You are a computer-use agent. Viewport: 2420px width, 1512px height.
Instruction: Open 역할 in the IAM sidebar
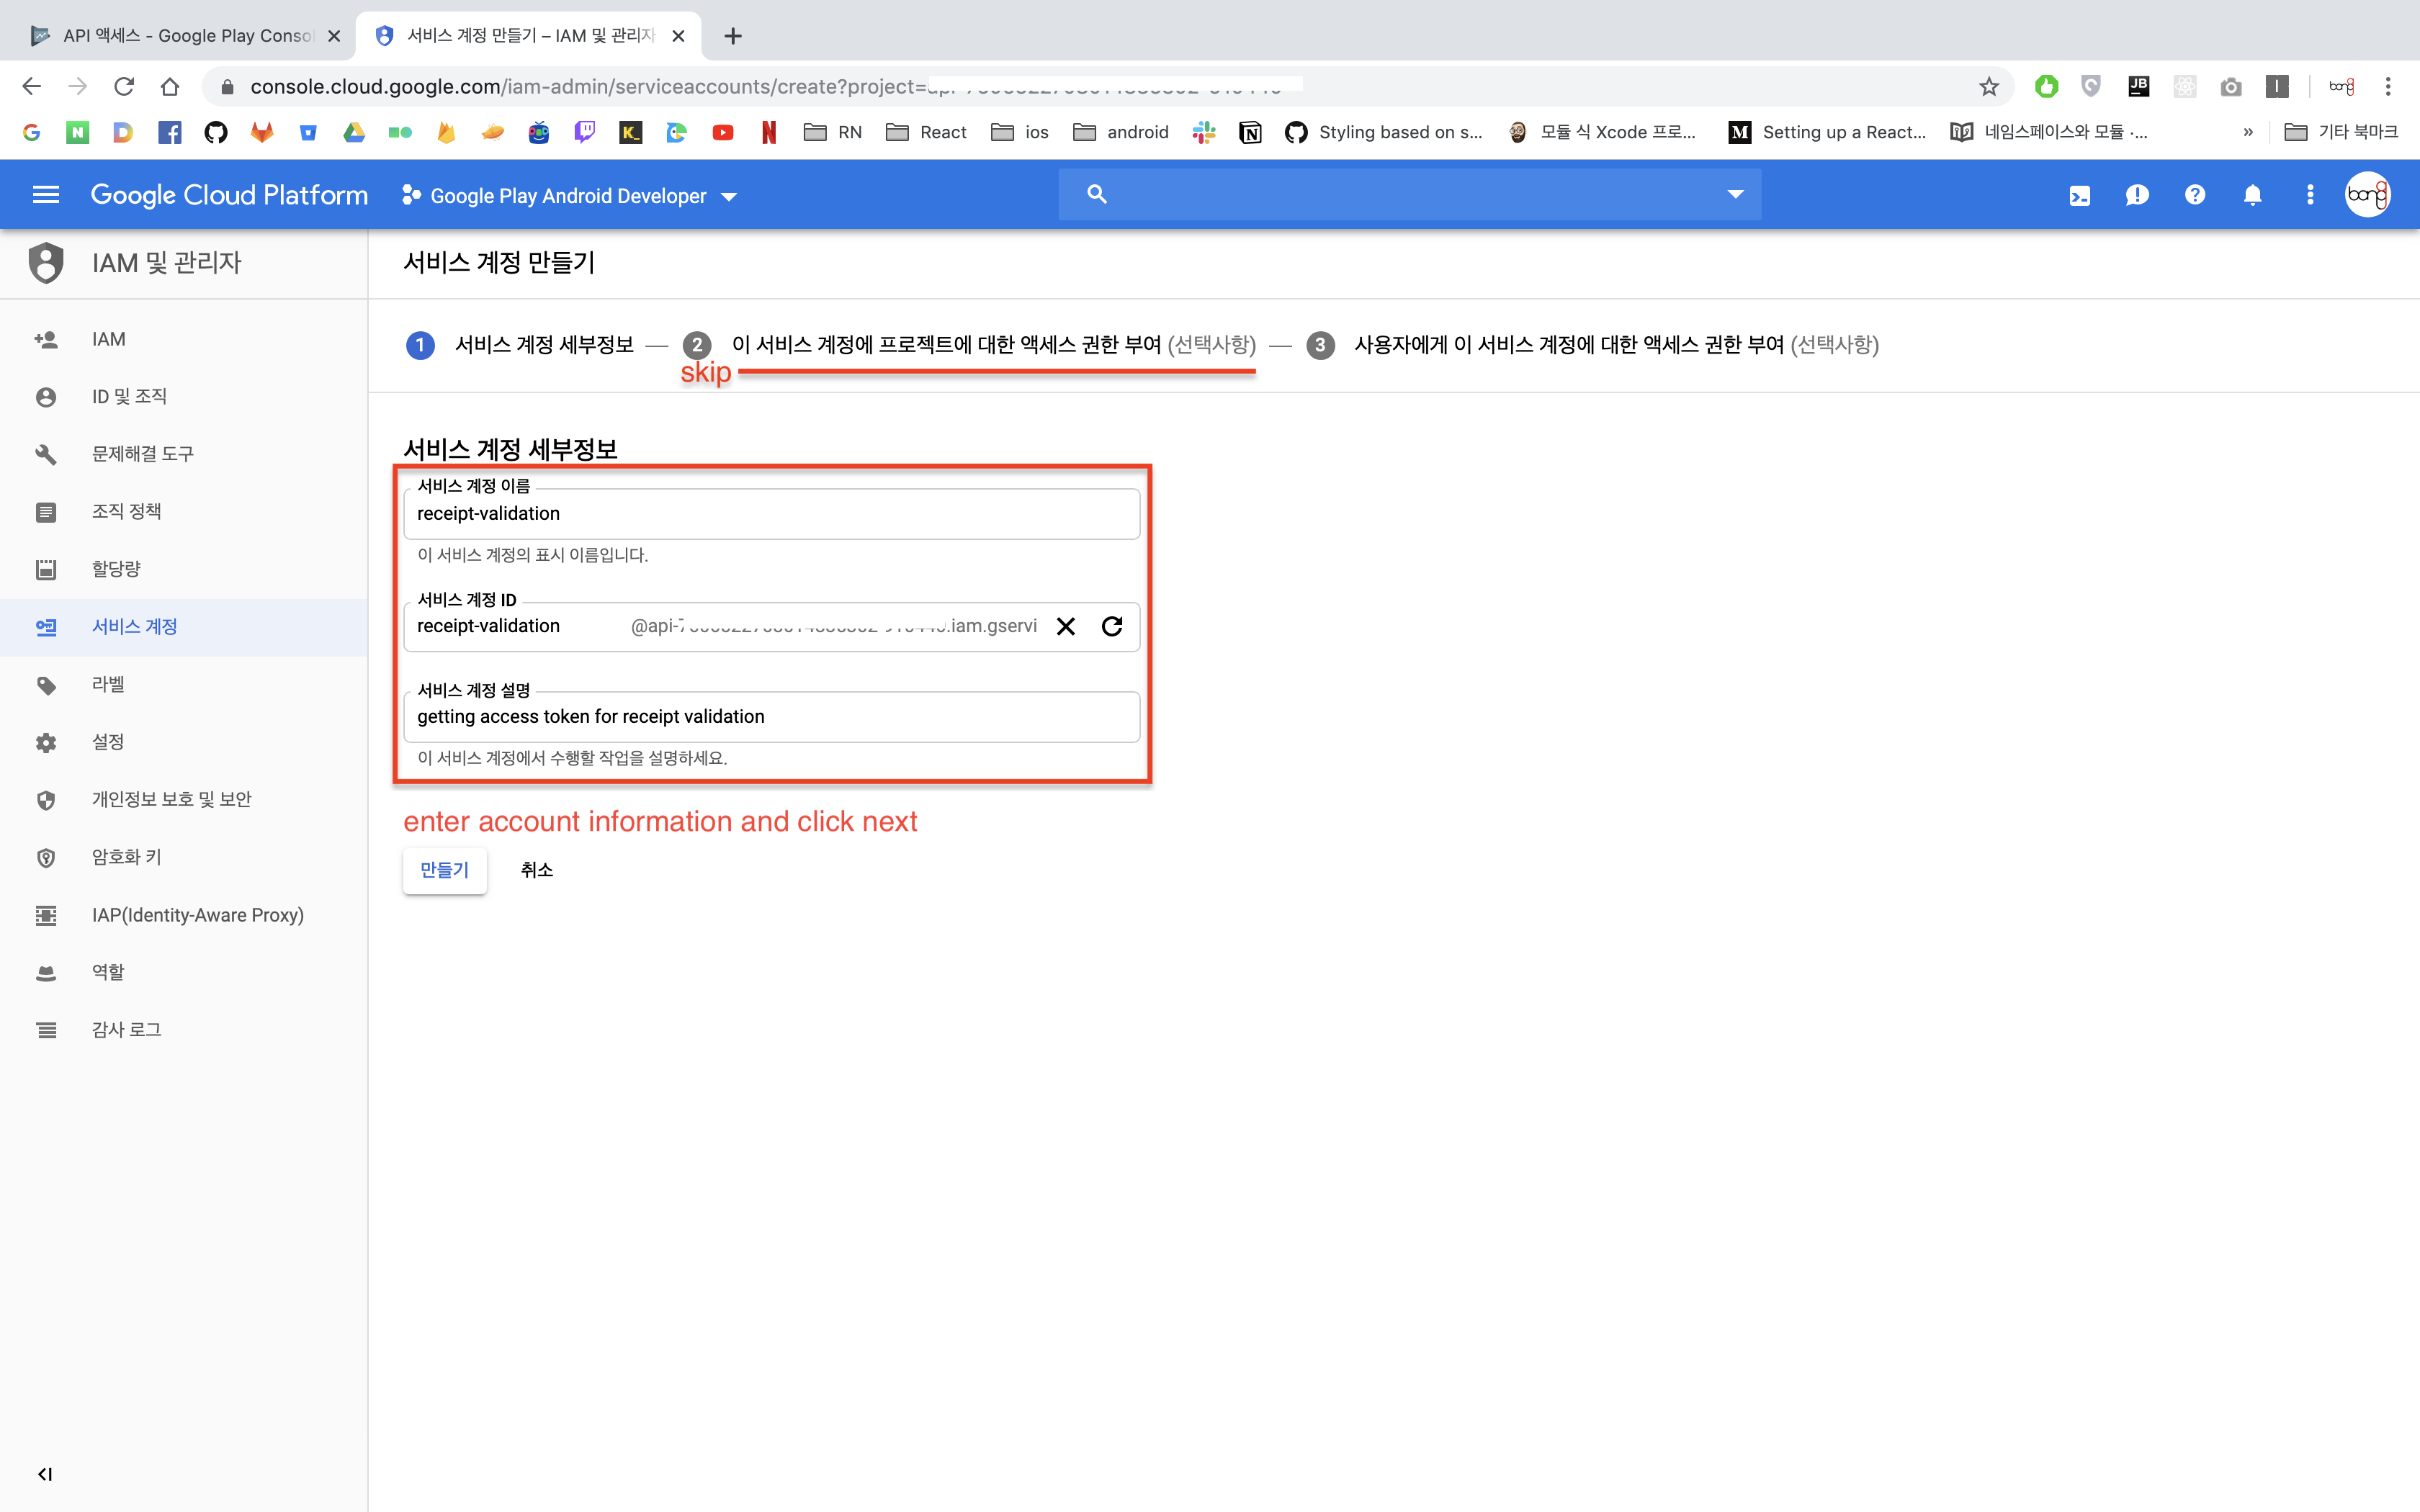(108, 972)
